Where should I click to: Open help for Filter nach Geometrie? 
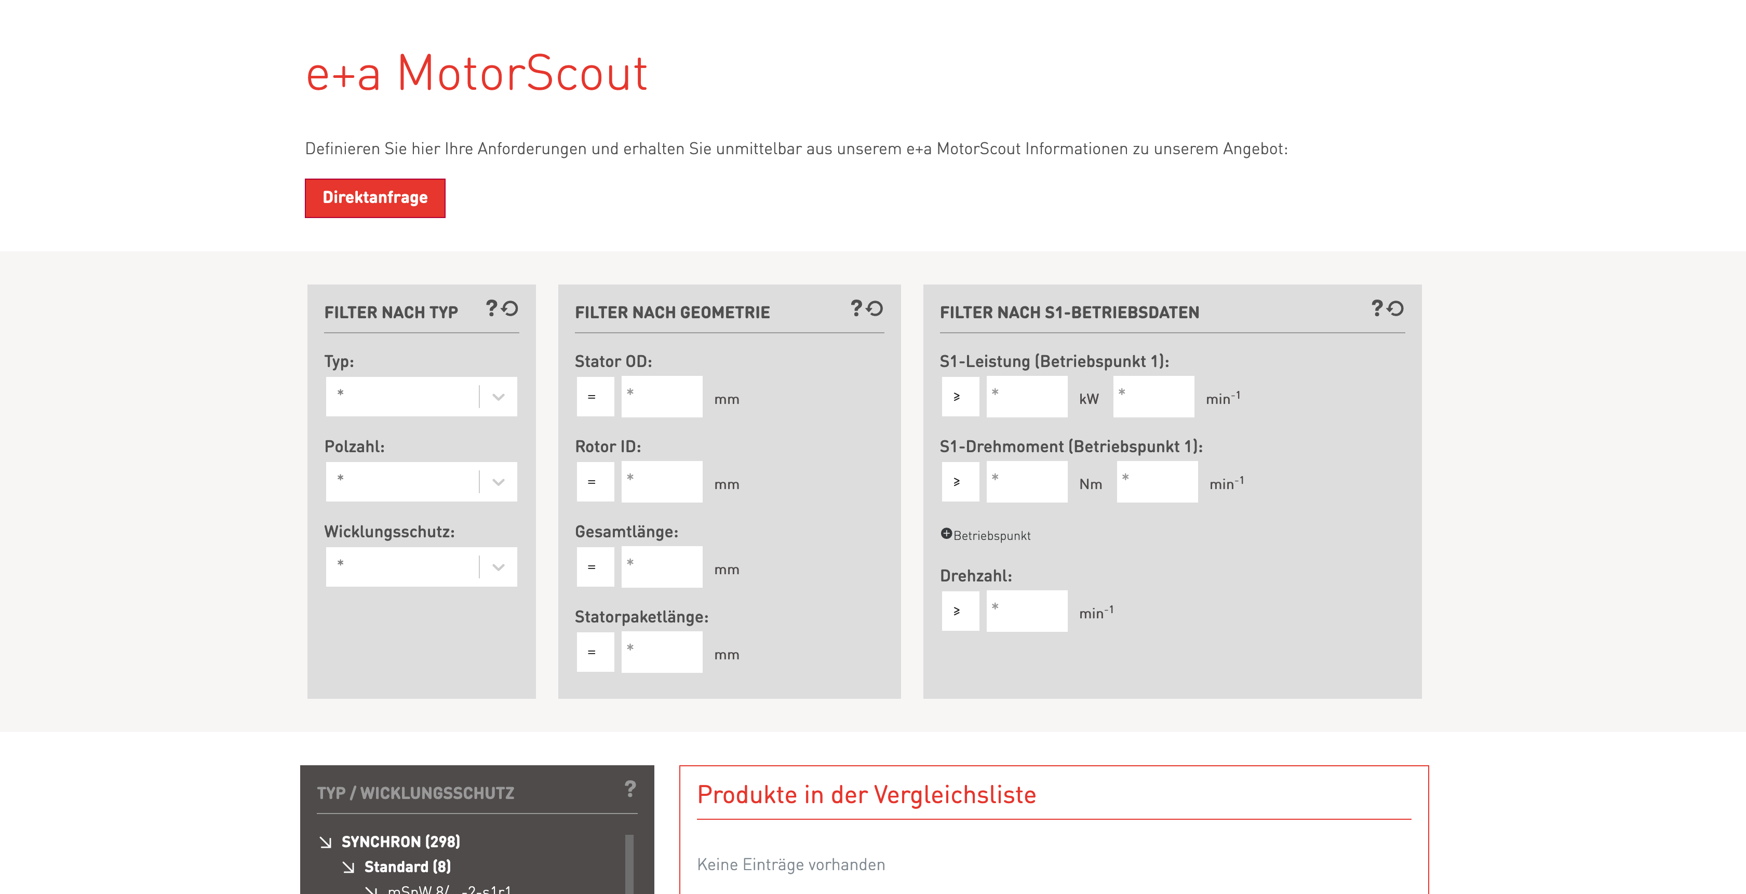tap(856, 308)
